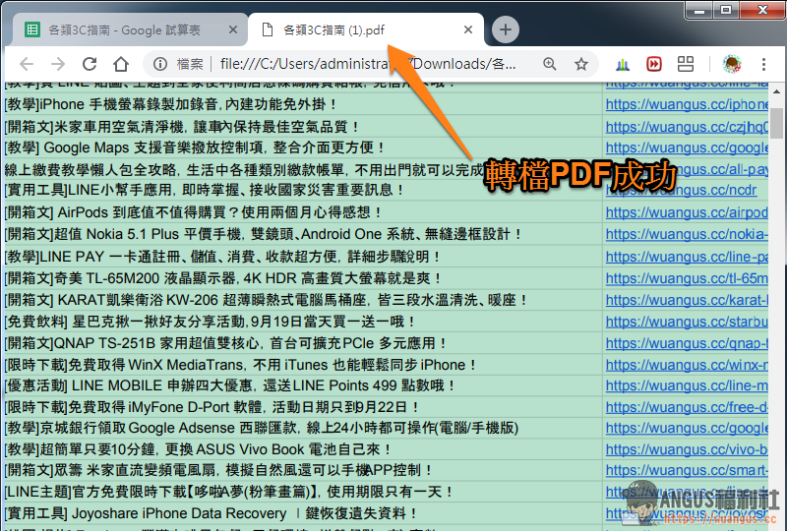Open the wuangus.cc/winx- link
This screenshot has height=531, width=787.
(x=686, y=365)
